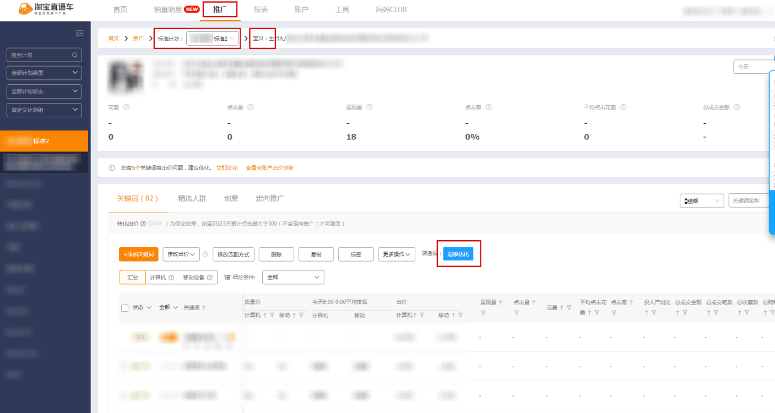Click the help icon next to 移动设备
775x413 pixels.
(x=210, y=278)
